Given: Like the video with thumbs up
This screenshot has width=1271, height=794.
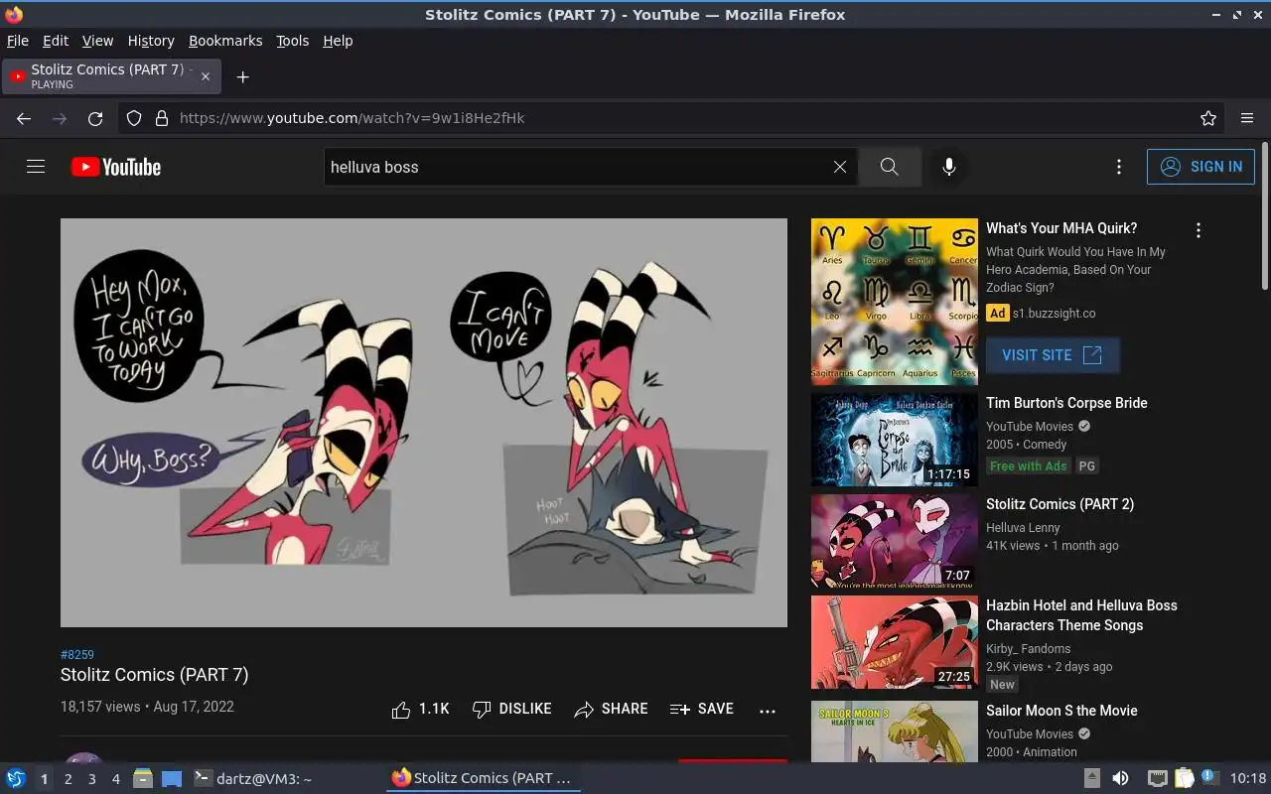Looking at the screenshot, I should (x=421, y=709).
